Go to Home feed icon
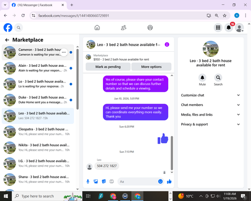Screen dimensions: 251x201 pyautogui.click(x=97, y=28)
